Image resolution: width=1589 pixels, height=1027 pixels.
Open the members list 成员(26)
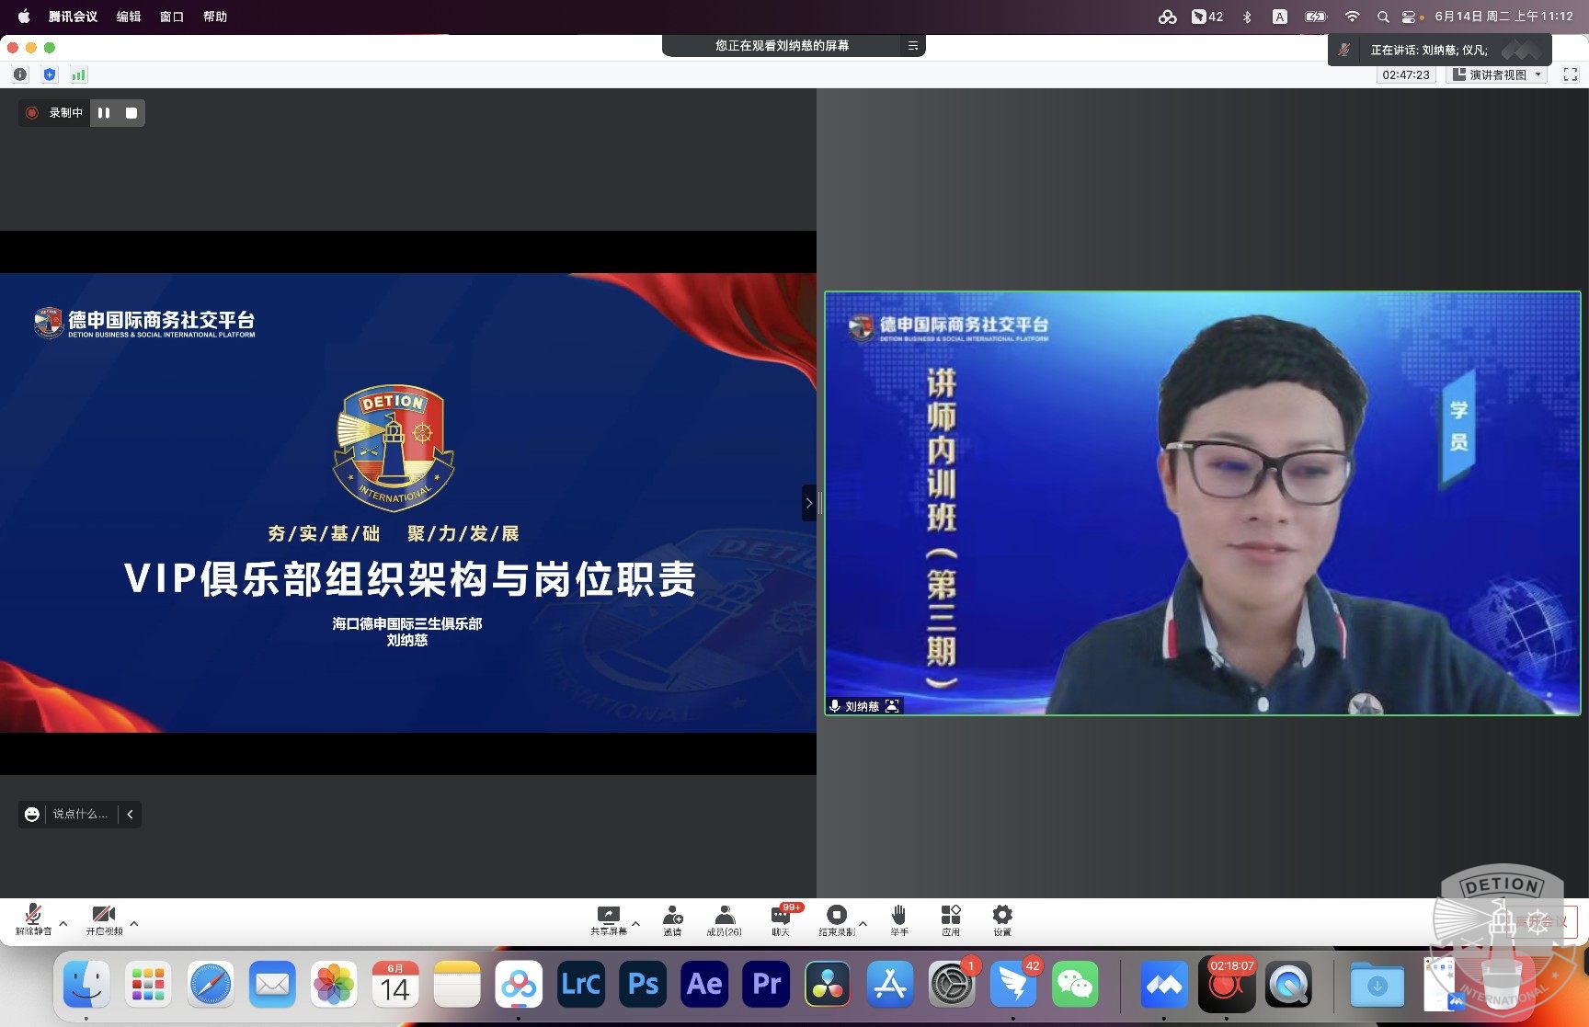(724, 919)
